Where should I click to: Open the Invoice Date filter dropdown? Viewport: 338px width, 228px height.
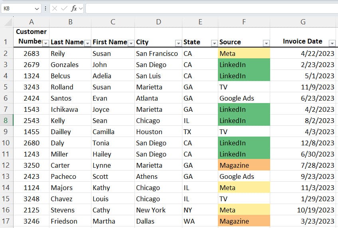[332, 44]
